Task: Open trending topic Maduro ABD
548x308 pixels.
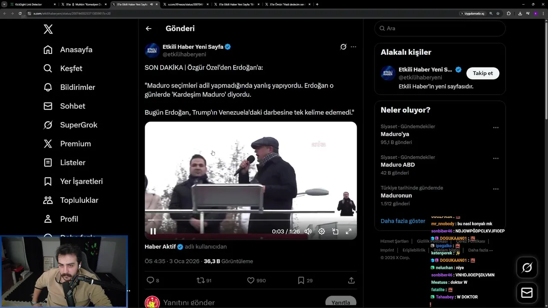Action: pyautogui.click(x=398, y=165)
